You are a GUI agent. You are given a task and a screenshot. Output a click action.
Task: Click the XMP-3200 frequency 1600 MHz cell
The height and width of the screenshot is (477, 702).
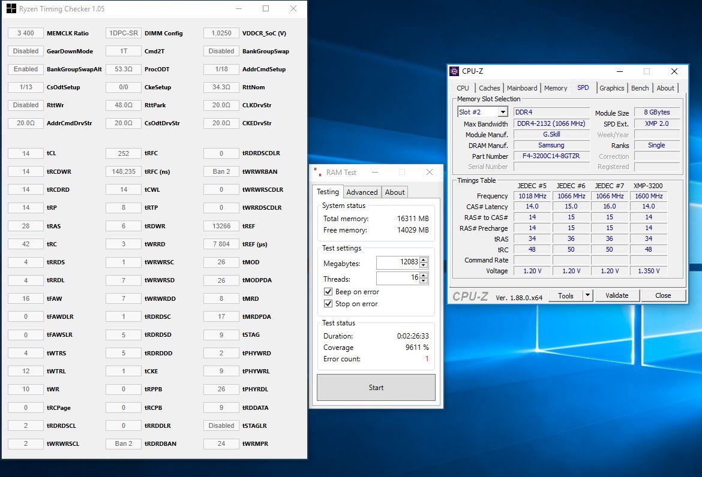pos(648,196)
